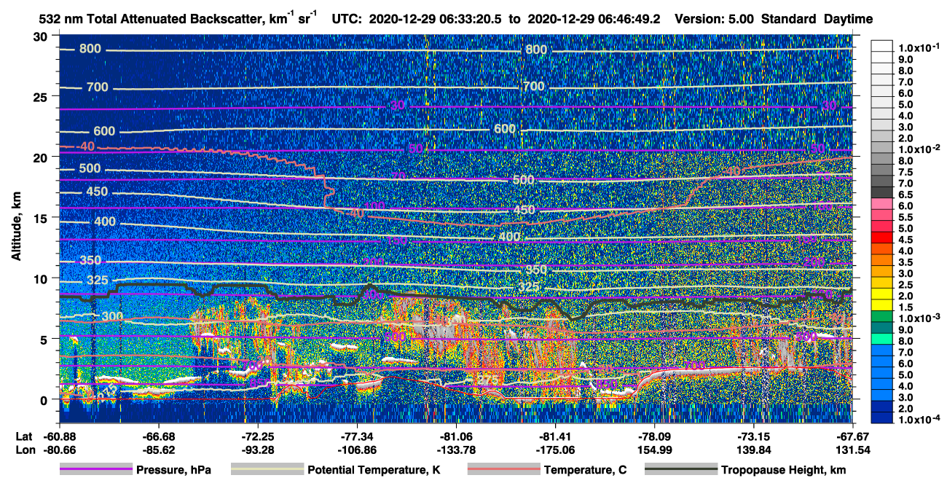This screenshot has width=947, height=486.
Task: Click longitude value "-133.78"
Action: (x=456, y=450)
